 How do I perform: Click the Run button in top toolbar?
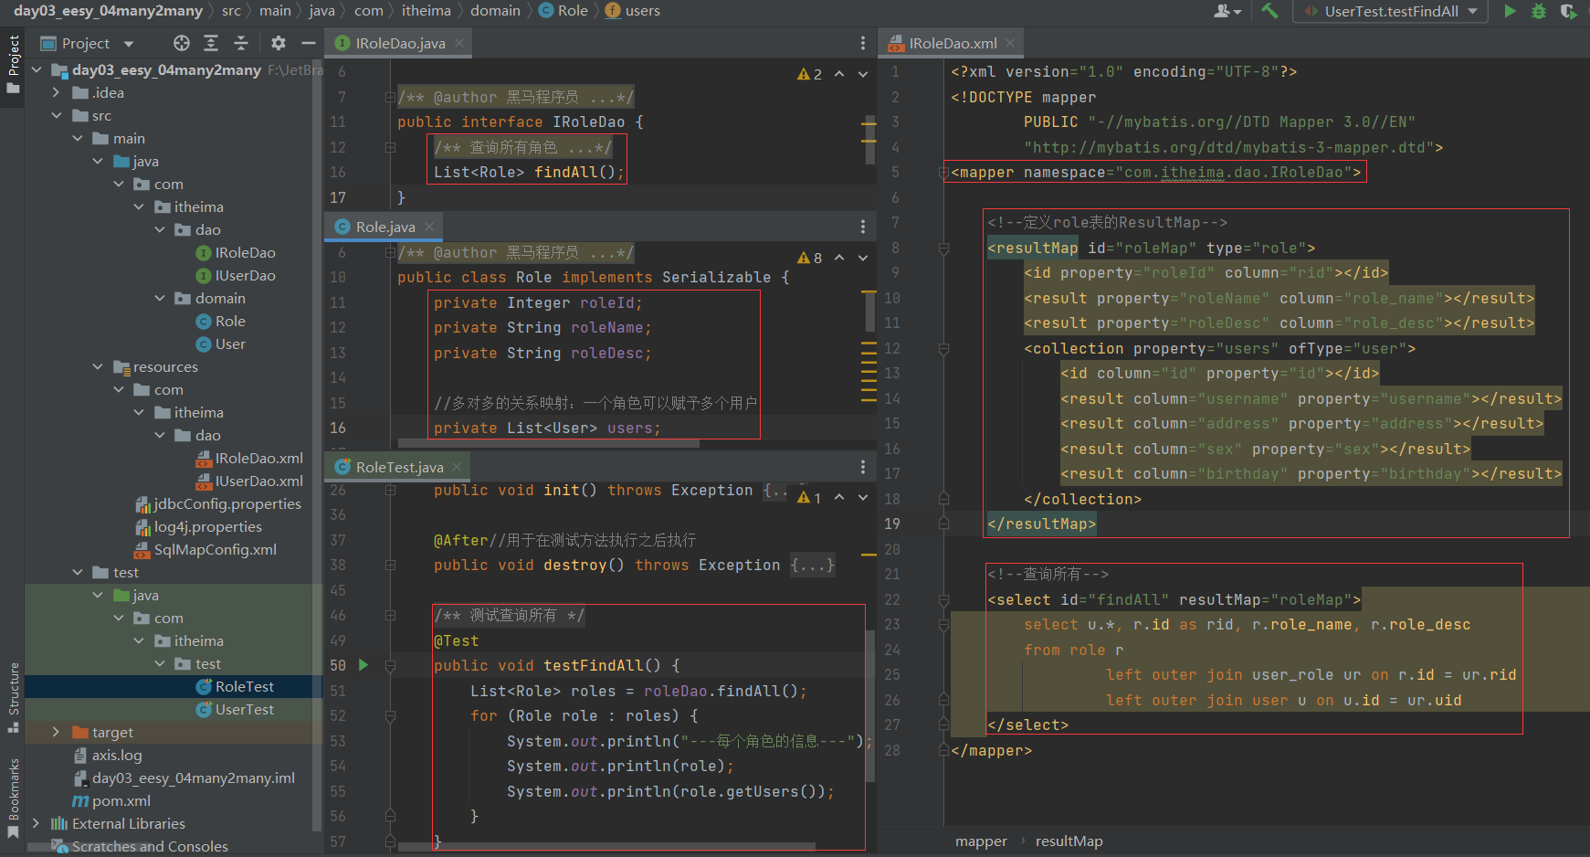(1510, 11)
